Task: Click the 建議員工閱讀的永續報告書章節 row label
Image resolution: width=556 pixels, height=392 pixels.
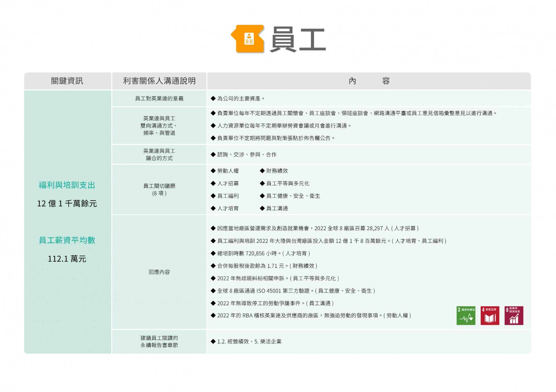Action: pos(159,341)
